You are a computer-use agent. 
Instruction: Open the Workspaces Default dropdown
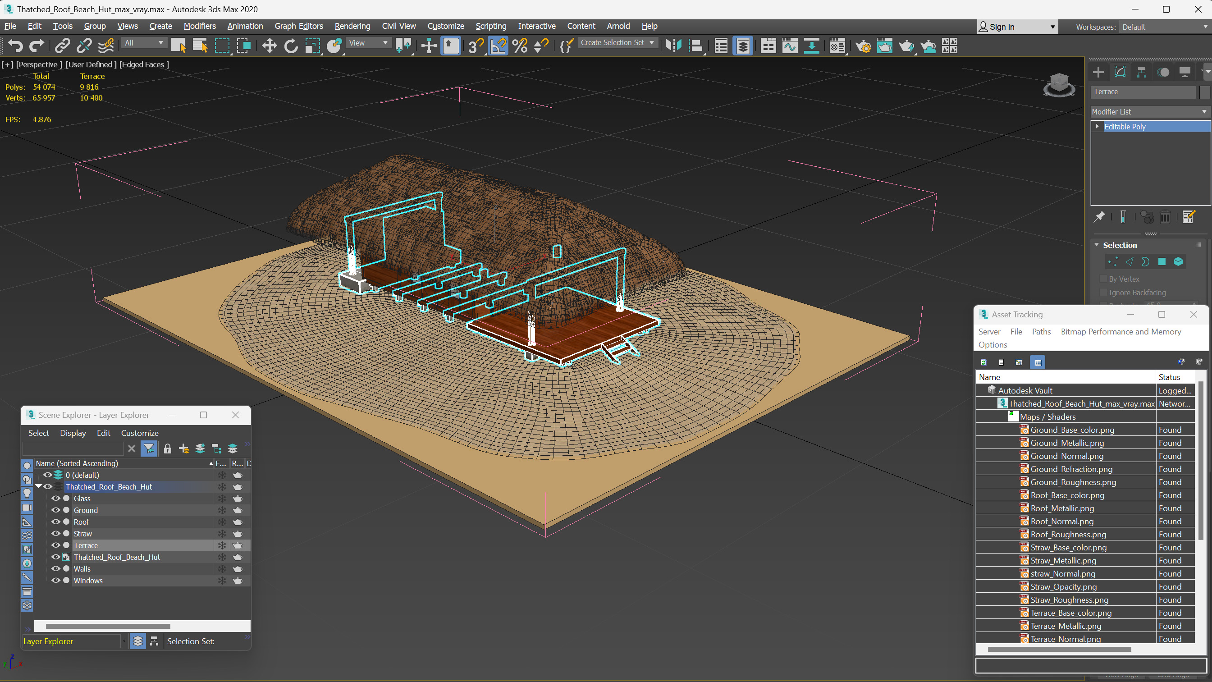pyautogui.click(x=1165, y=27)
